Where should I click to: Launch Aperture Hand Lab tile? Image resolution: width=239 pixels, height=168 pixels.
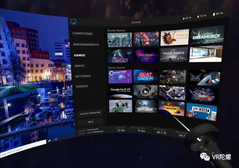click(x=120, y=77)
